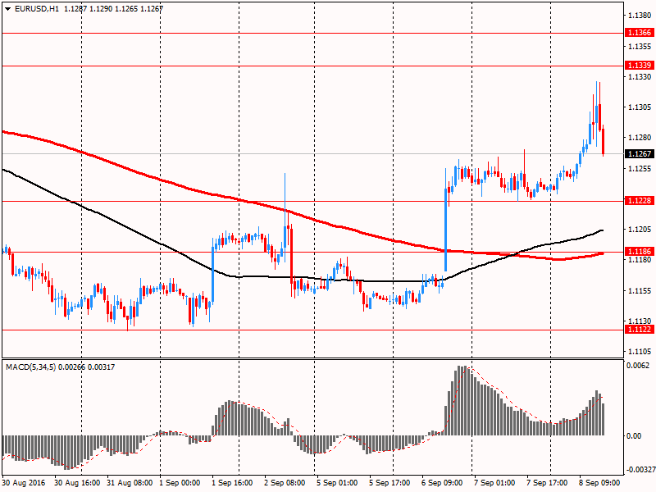Click the current price tag 1.1267

(x=640, y=154)
